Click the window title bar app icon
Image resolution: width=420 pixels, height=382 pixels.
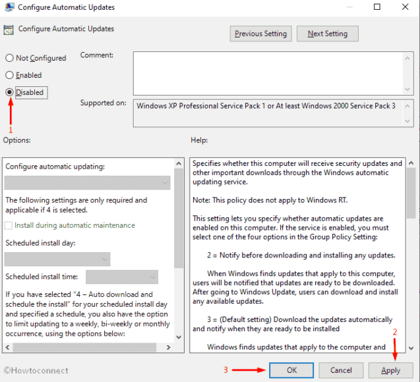tap(10, 7)
